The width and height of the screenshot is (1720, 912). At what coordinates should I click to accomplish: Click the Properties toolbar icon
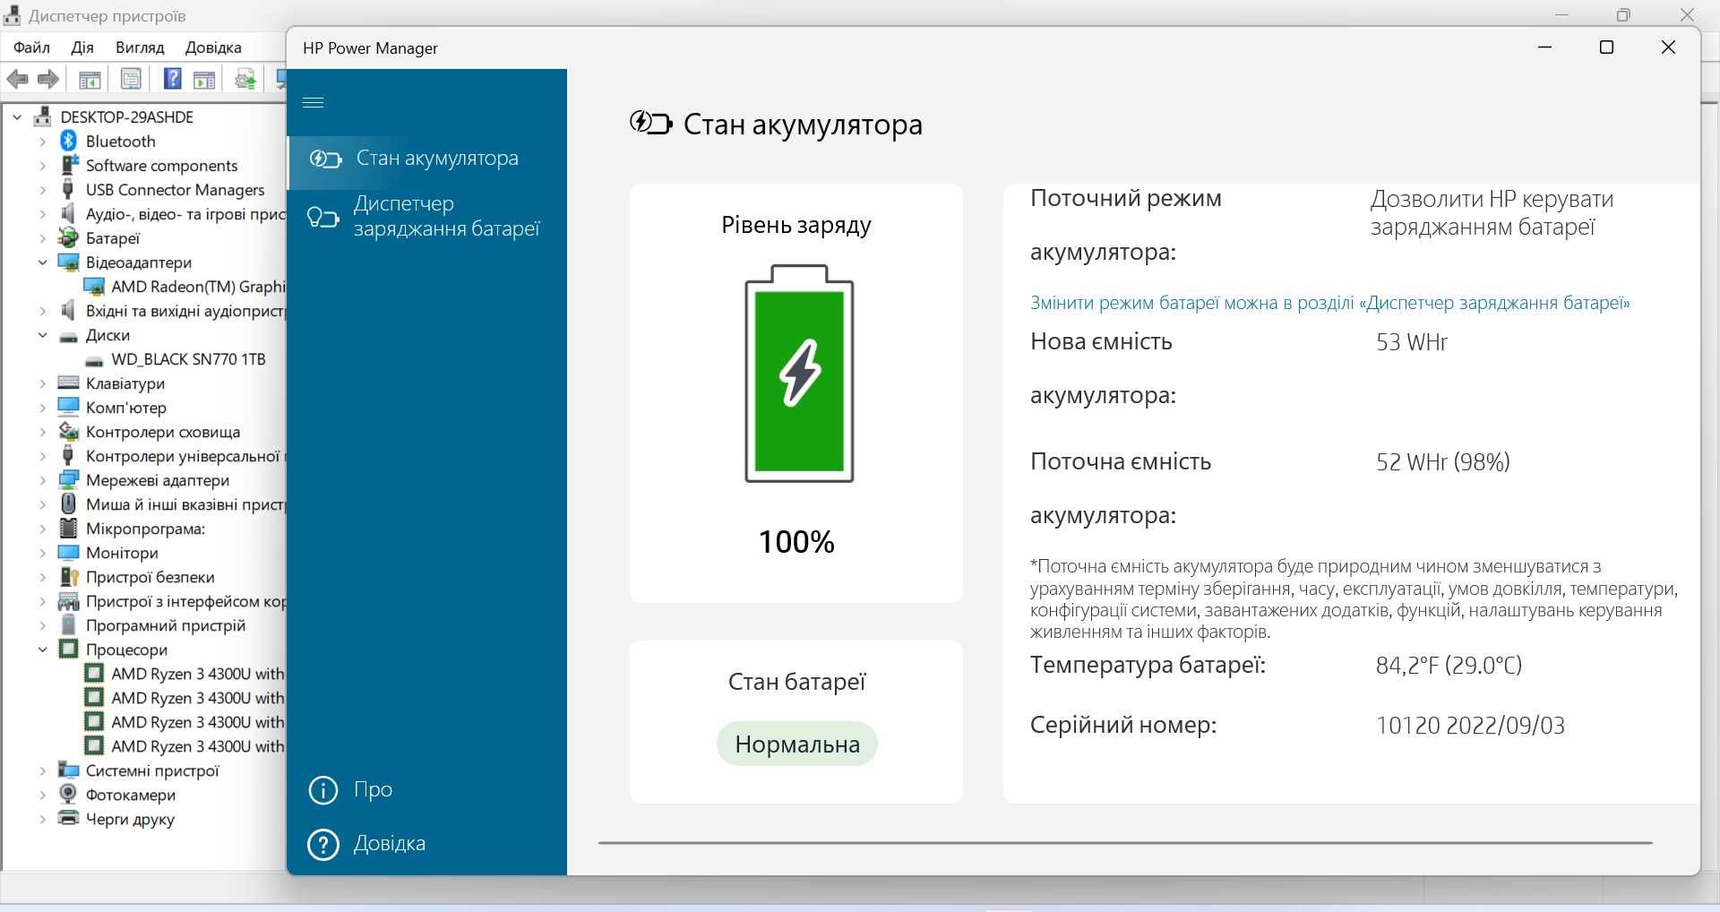pyautogui.click(x=131, y=80)
